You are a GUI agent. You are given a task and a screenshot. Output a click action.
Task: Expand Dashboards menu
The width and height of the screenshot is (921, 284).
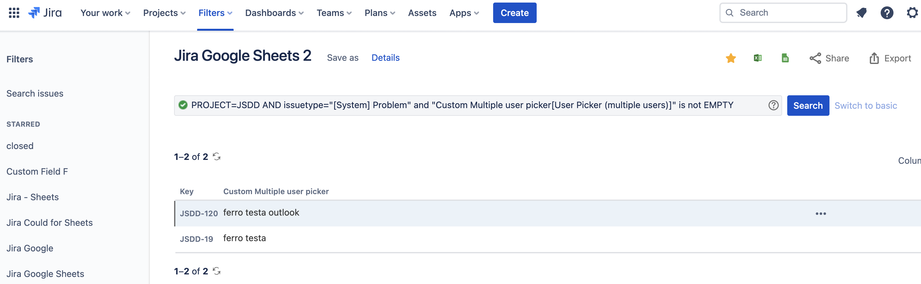274,13
